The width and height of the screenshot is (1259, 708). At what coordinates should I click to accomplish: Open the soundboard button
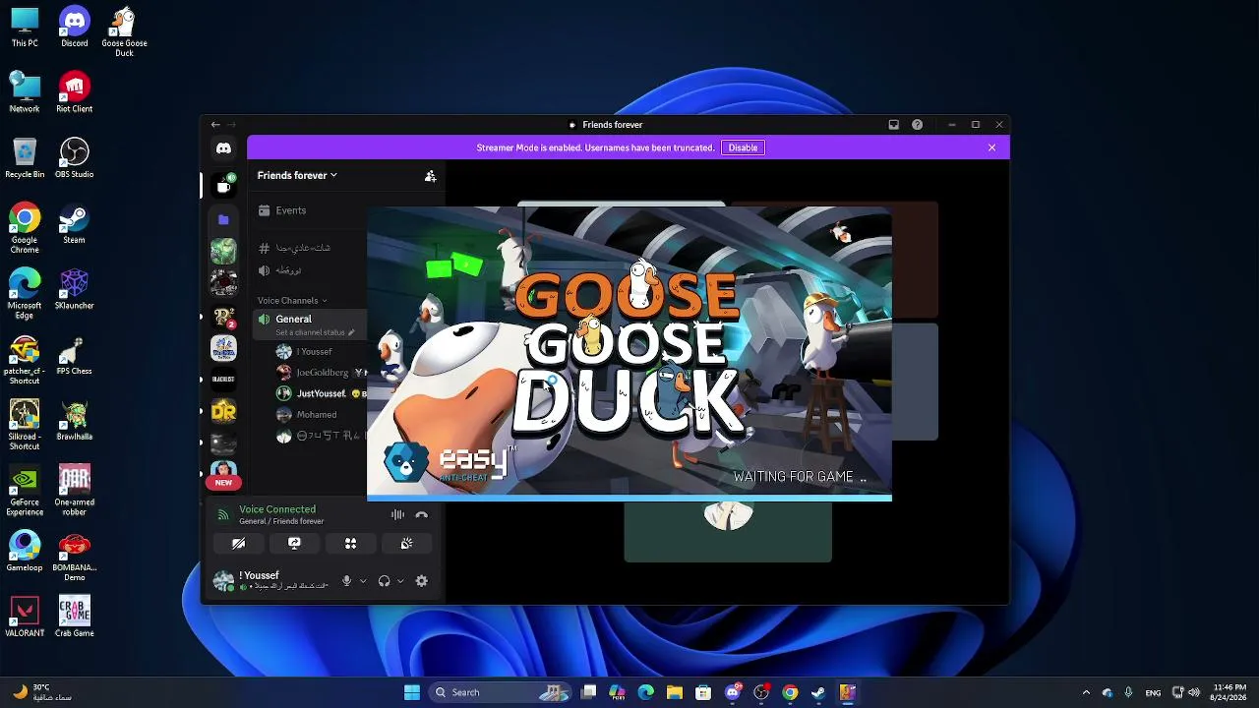(x=406, y=544)
